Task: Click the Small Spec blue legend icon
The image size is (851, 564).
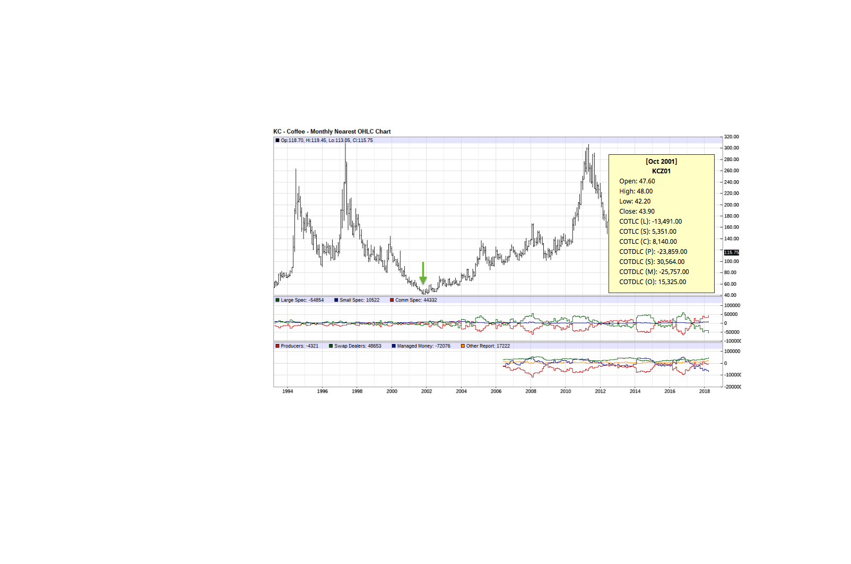Action: [x=336, y=299]
